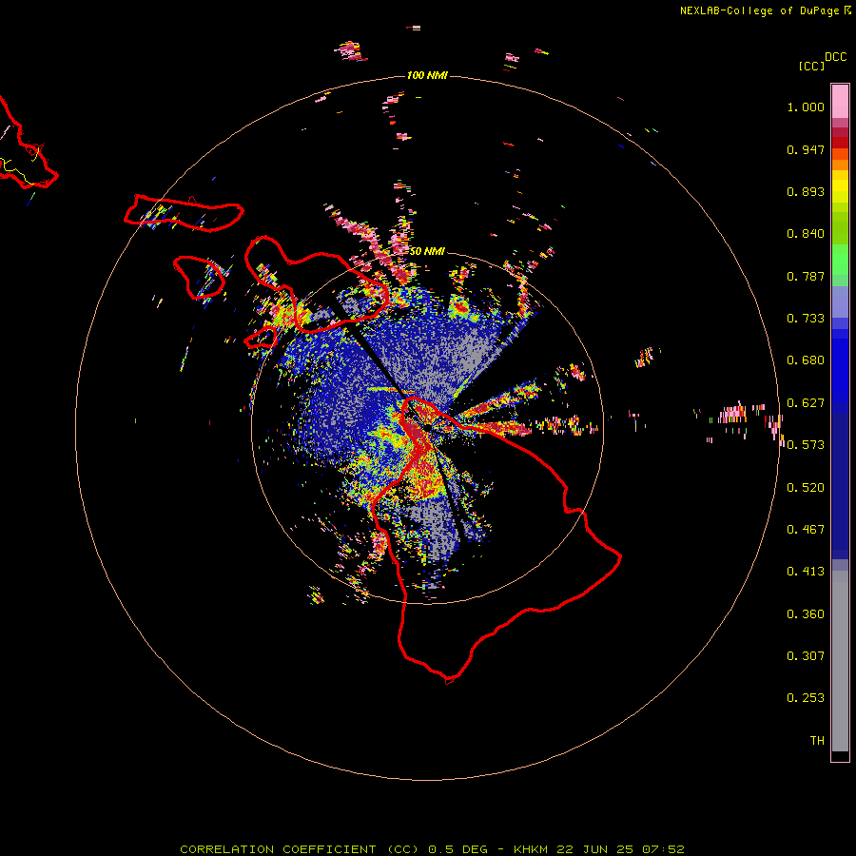The height and width of the screenshot is (856, 856).
Task: Click the 100 NMI range ring label
Action: click(427, 75)
